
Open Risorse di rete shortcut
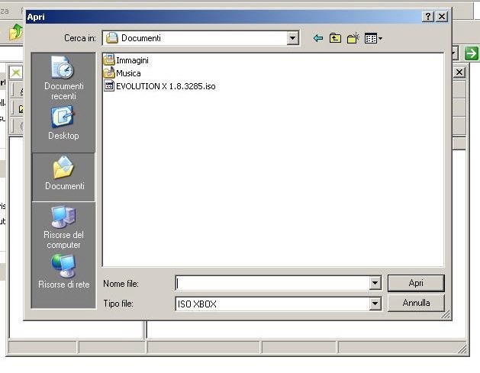pyautogui.click(x=64, y=272)
